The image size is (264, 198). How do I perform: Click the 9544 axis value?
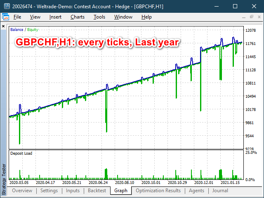pyautogui.click(x=250, y=136)
